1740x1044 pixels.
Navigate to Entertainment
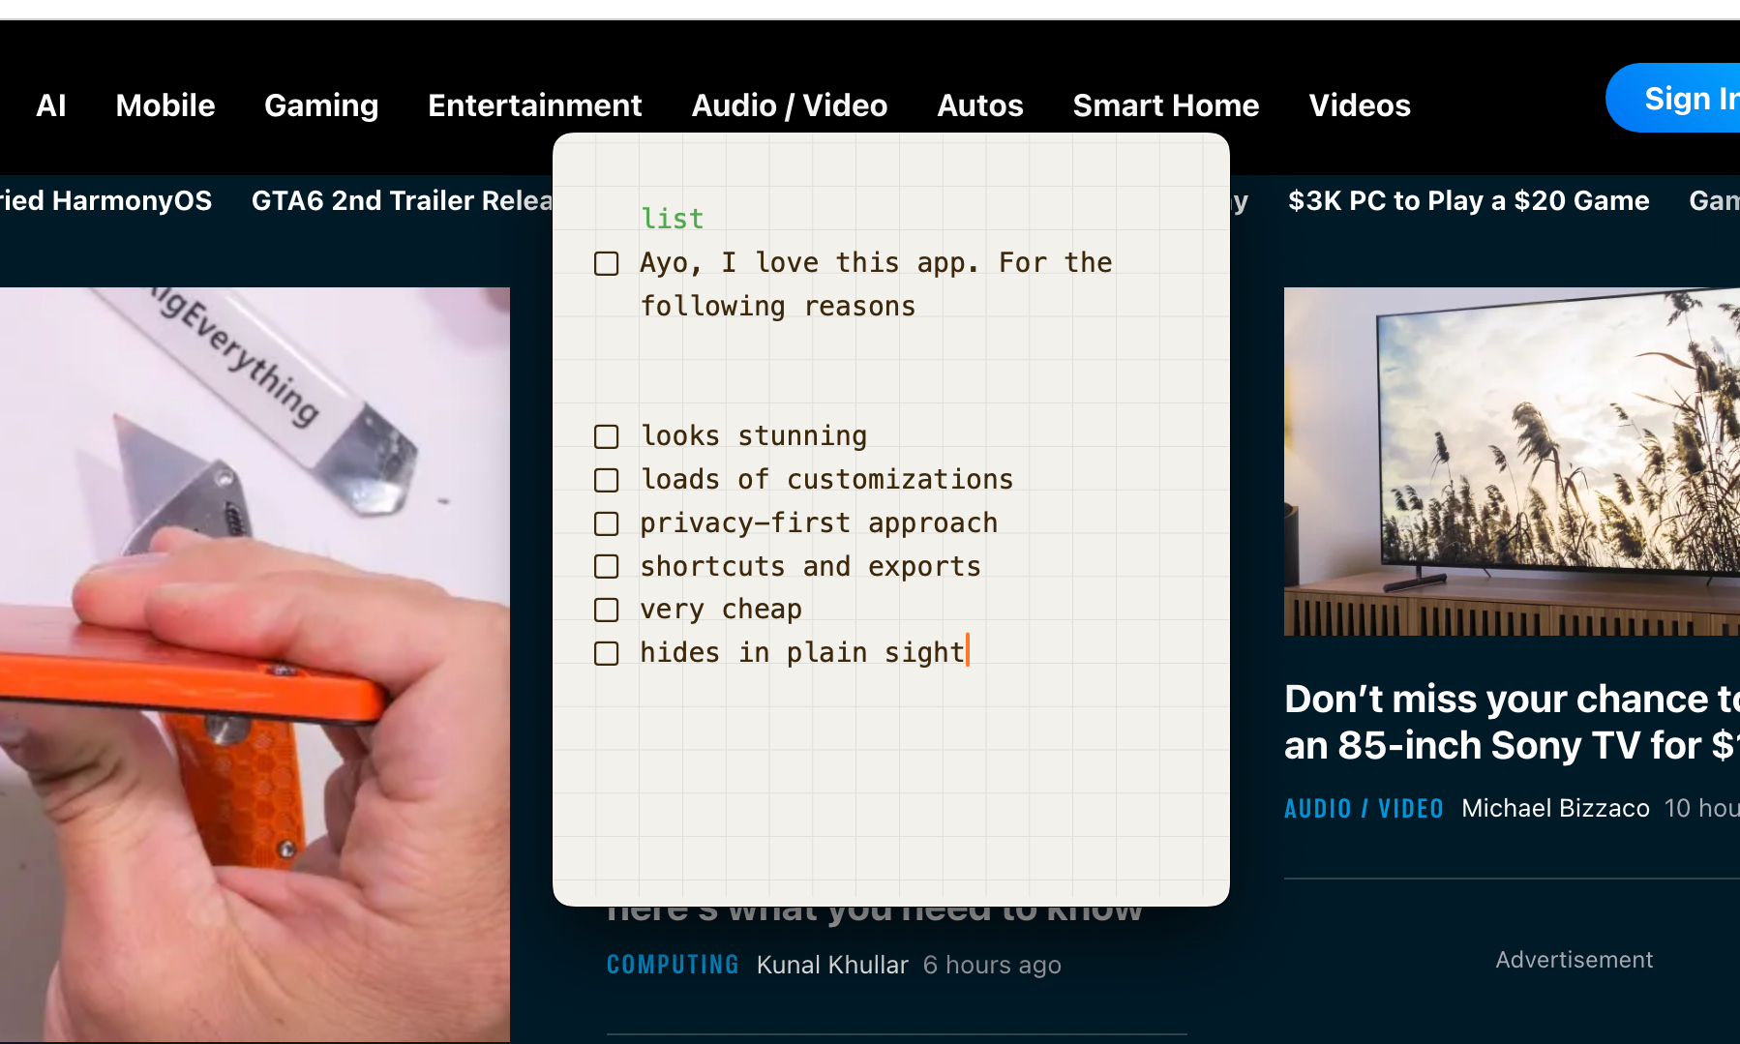(534, 105)
